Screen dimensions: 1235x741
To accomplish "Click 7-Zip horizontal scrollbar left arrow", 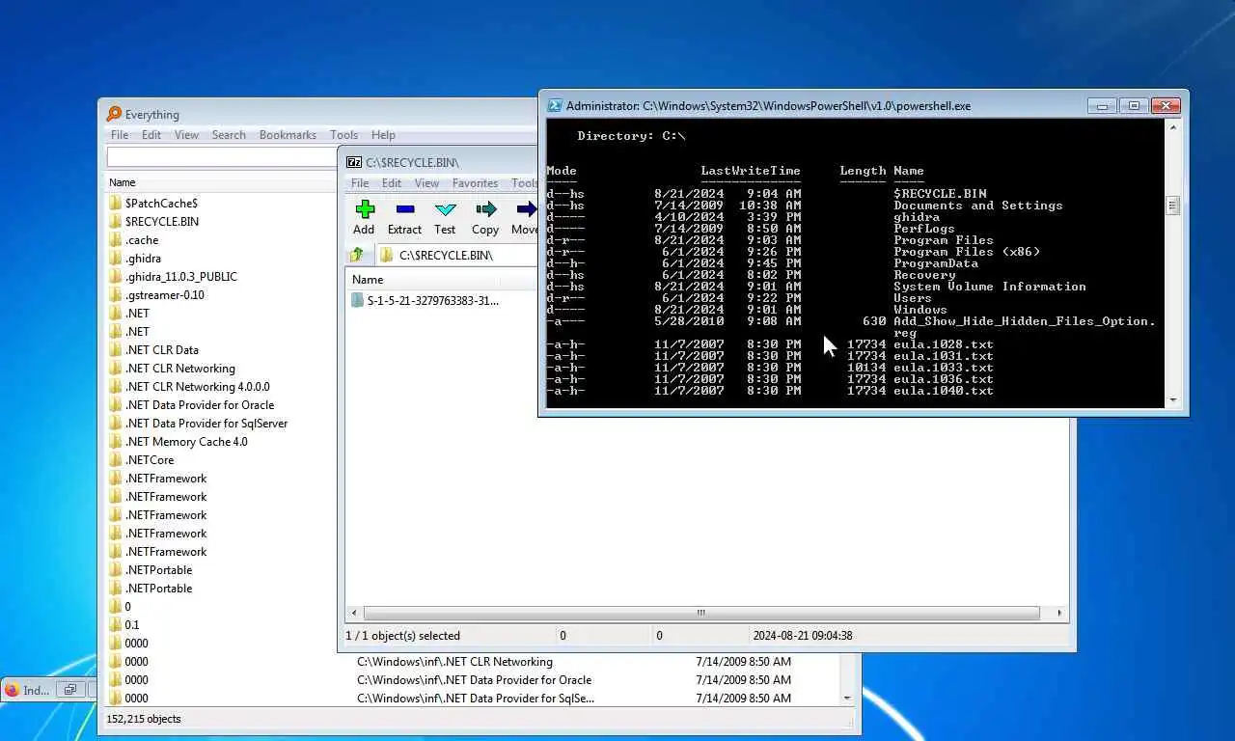I will tap(354, 613).
